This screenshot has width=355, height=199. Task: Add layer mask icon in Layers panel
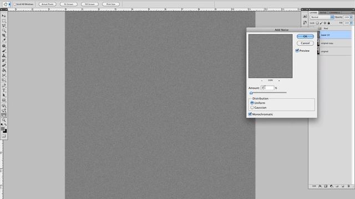[x=326, y=186]
